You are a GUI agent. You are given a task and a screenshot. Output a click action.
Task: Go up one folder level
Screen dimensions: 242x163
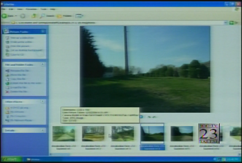point(34,16)
